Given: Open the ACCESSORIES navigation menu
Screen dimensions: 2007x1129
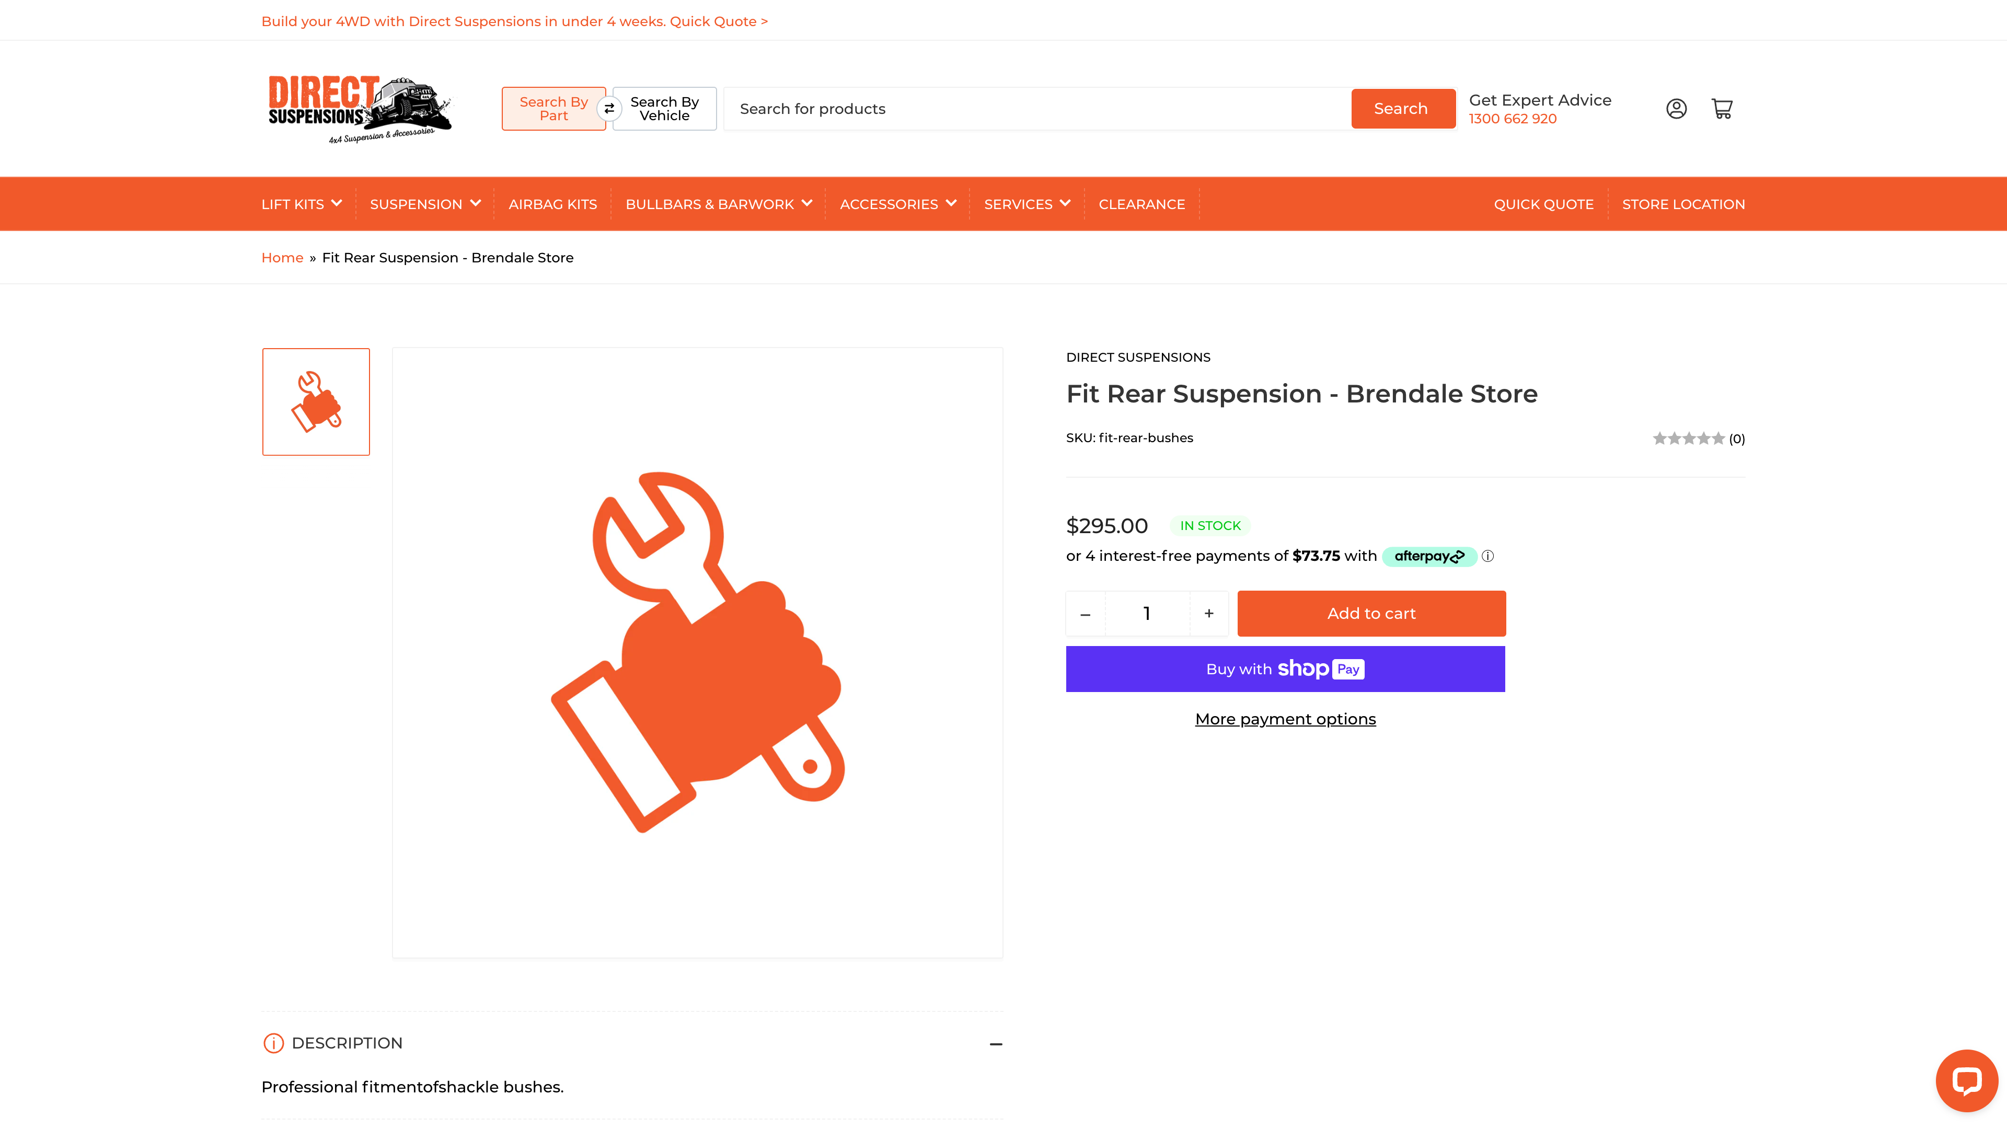Looking at the screenshot, I should pos(897,203).
